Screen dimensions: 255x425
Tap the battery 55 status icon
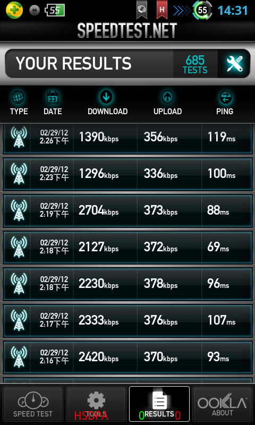pyautogui.click(x=55, y=10)
